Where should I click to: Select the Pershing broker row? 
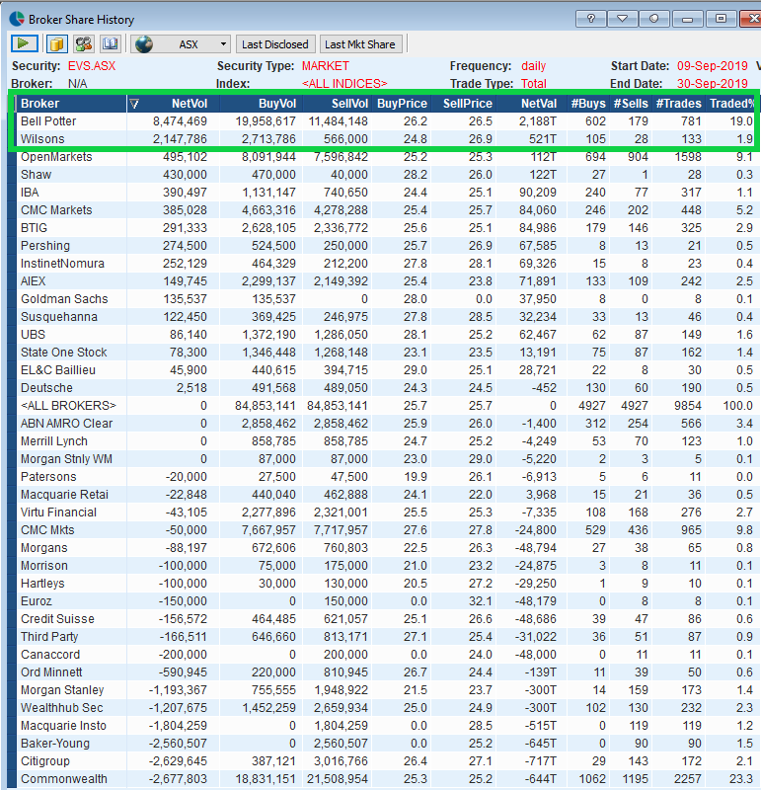(x=386, y=246)
